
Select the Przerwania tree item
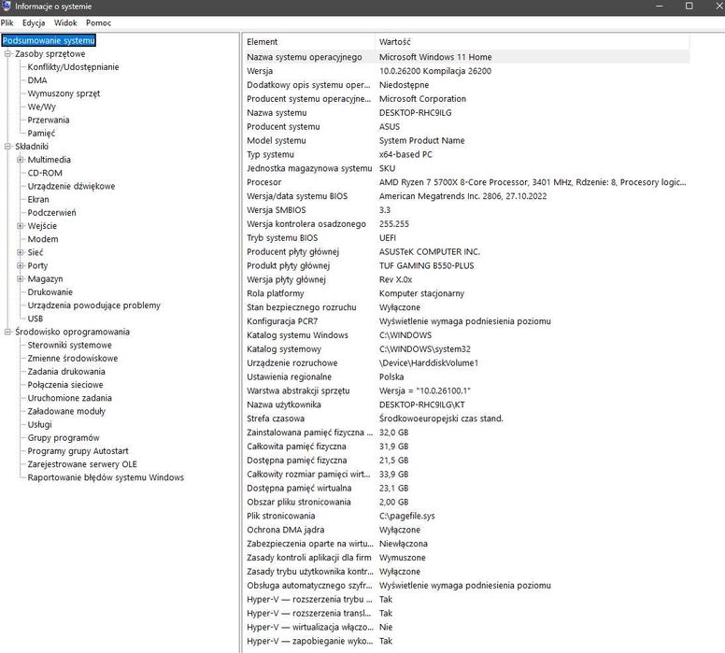[x=48, y=120]
